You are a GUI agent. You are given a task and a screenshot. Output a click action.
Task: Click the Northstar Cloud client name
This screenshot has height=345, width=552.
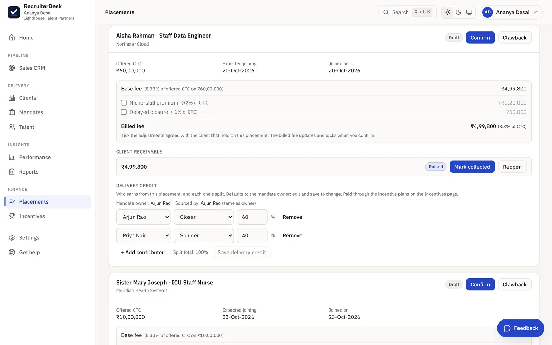pos(132,44)
